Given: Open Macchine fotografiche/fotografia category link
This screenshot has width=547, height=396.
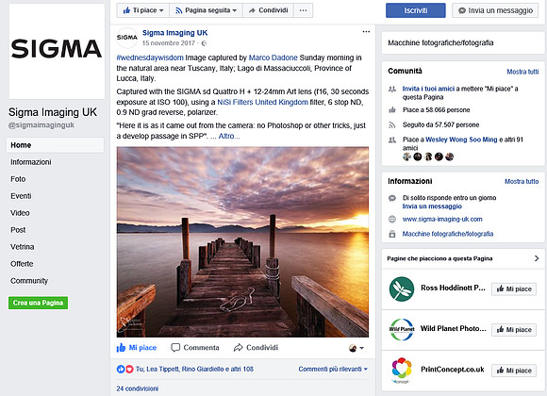Looking at the screenshot, I should 448,234.
